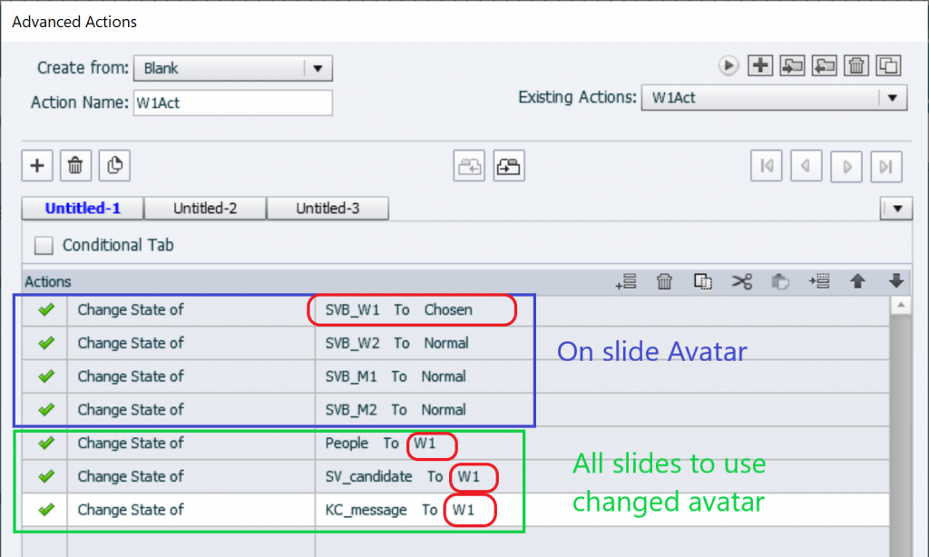Image resolution: width=929 pixels, height=557 pixels.
Task: Click the duplicate action icon at top right
Action: coord(889,65)
